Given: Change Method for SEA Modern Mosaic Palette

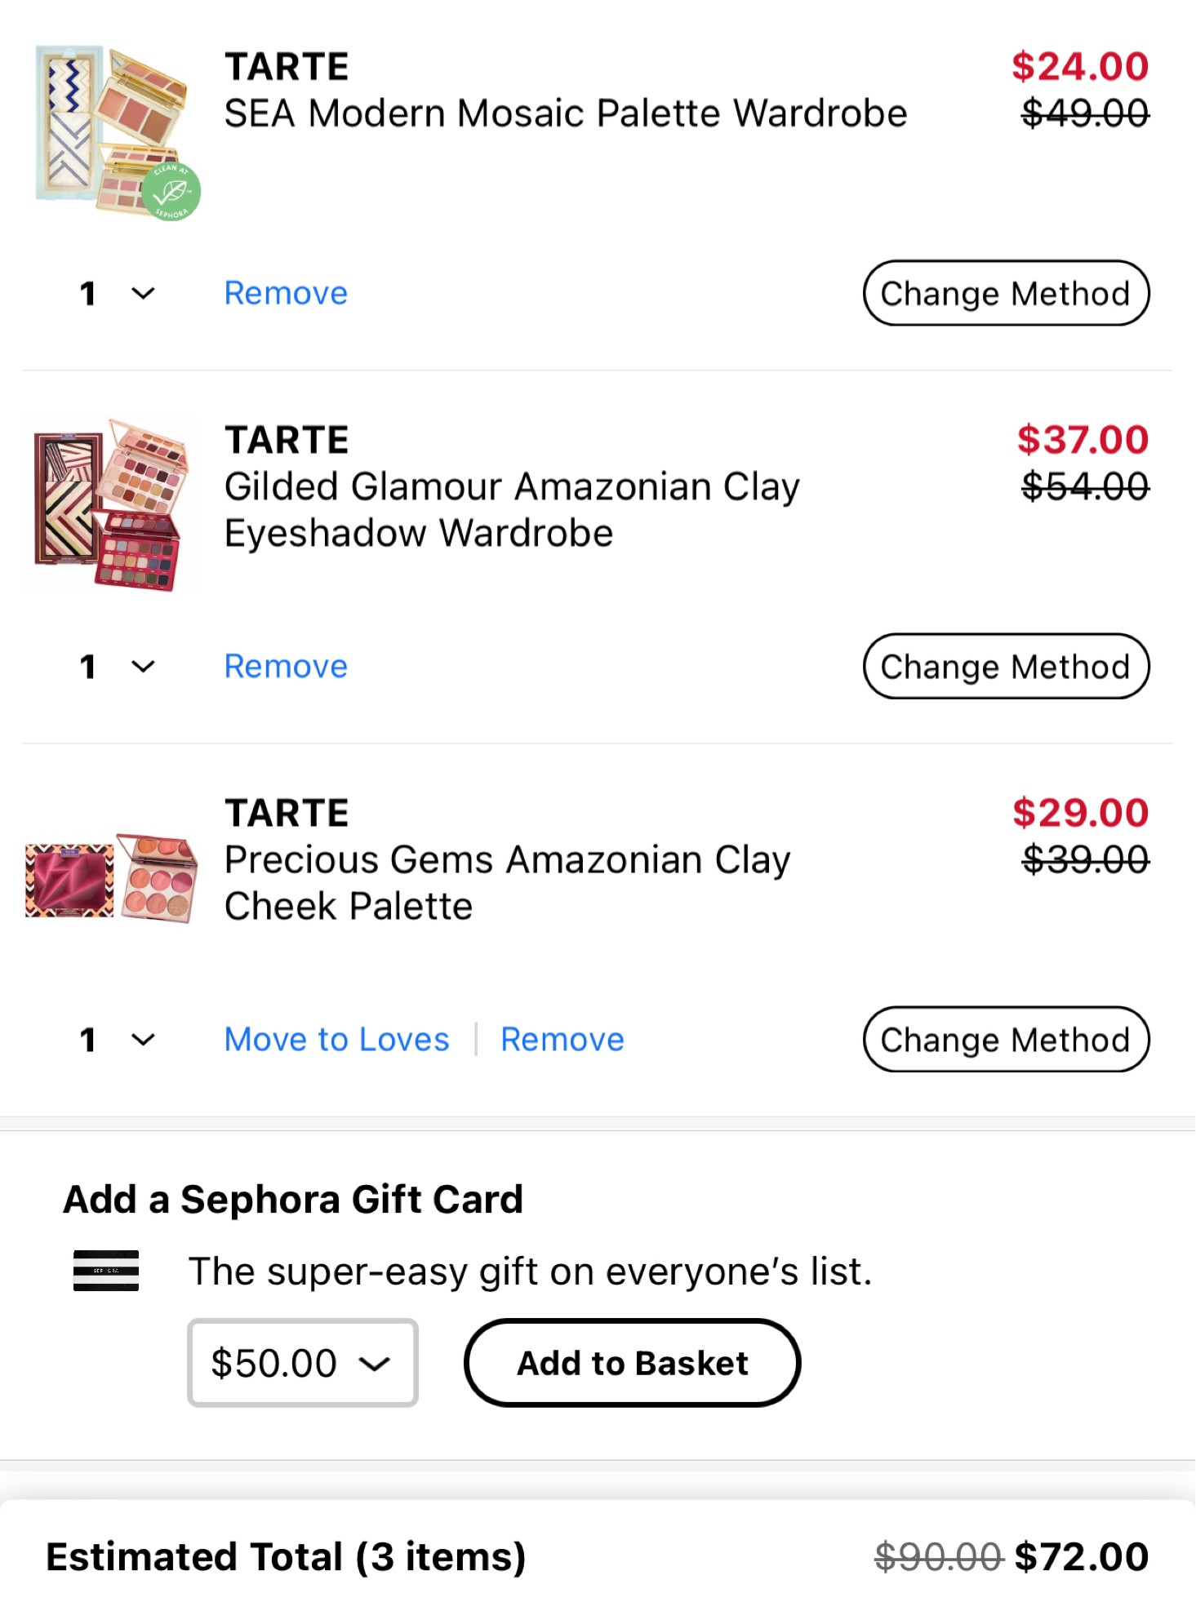Looking at the screenshot, I should point(1006,293).
